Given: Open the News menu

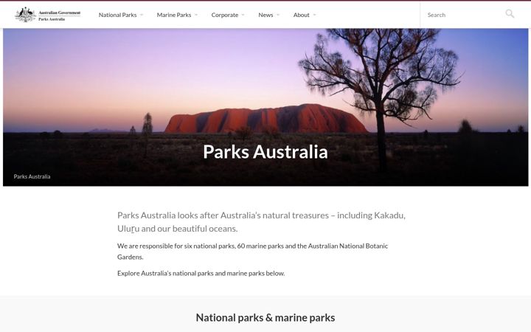Looking at the screenshot, I should (265, 15).
